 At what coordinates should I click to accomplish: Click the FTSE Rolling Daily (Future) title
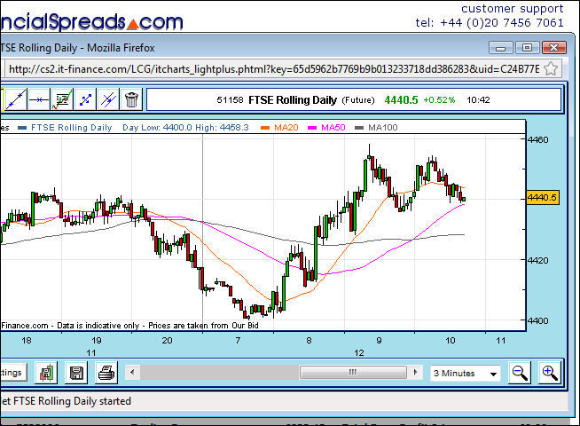[x=311, y=100]
